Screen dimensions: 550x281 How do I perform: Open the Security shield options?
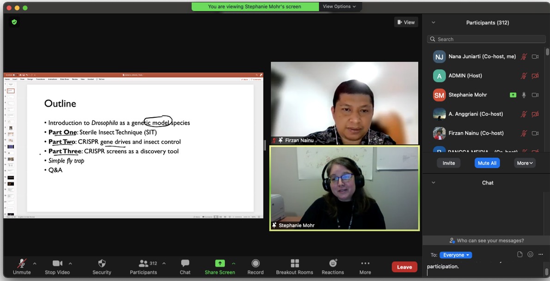102,266
